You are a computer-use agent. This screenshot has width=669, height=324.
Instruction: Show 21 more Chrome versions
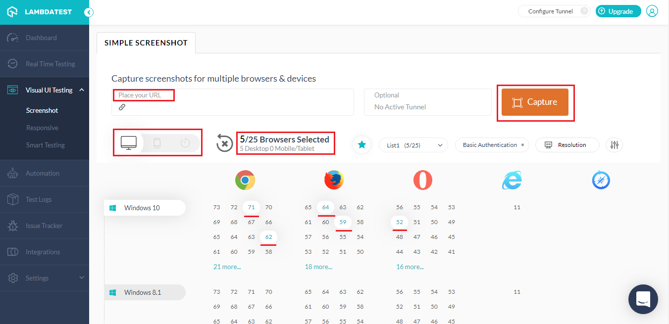point(227,266)
